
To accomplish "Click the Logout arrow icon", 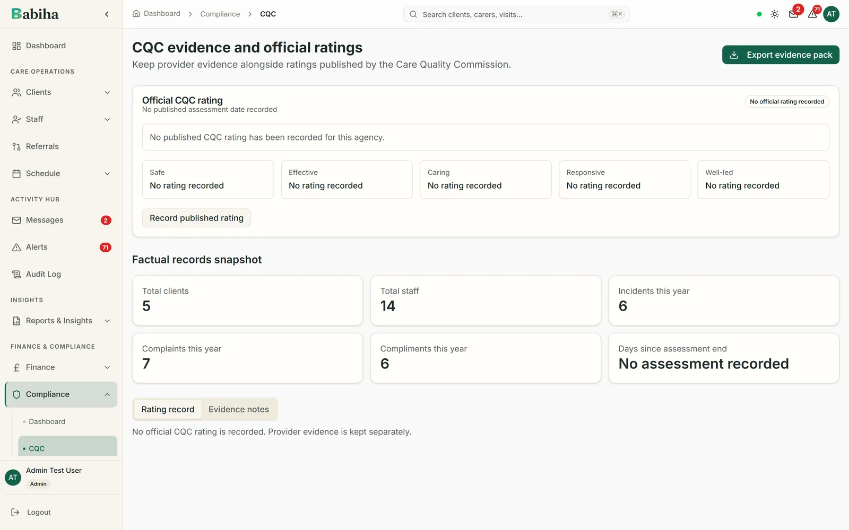I will coord(15,512).
